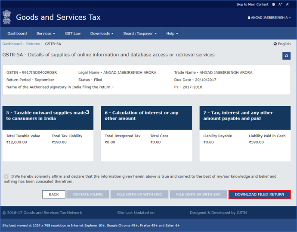Click the INITIATE FILING button
The image size is (297, 232).
(x=88, y=194)
